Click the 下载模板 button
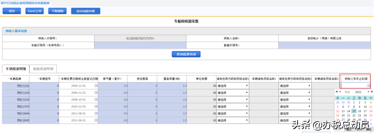 pyautogui.click(x=57, y=11)
